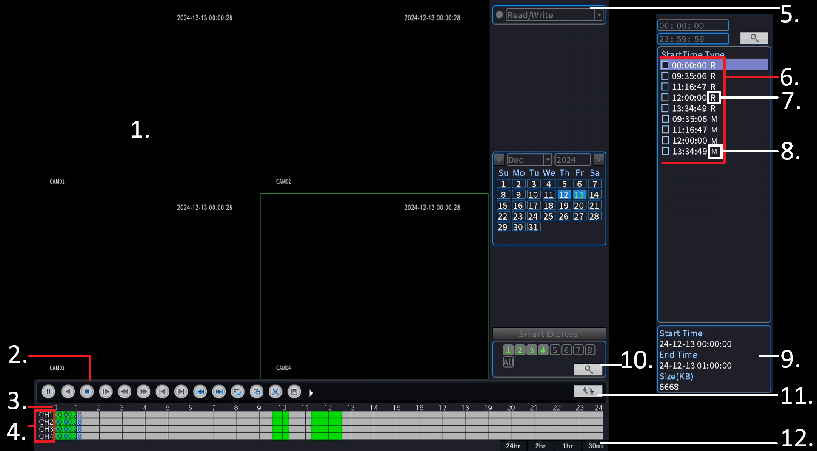
Task: Click the All channels button
Action: [508, 362]
